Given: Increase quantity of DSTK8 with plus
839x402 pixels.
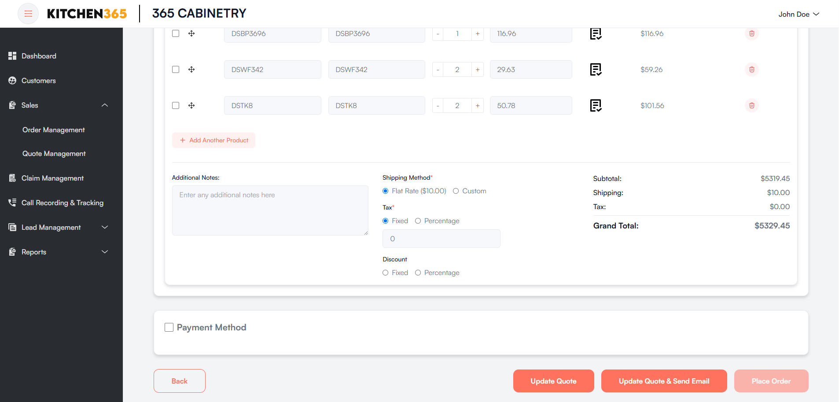Looking at the screenshot, I should click(x=477, y=105).
